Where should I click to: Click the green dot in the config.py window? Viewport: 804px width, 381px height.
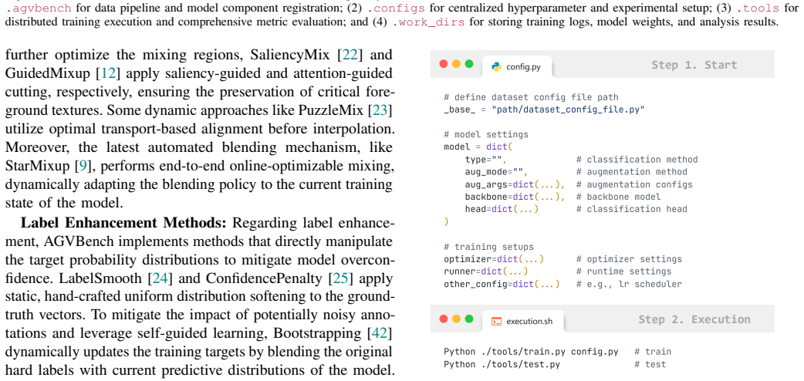469,64
